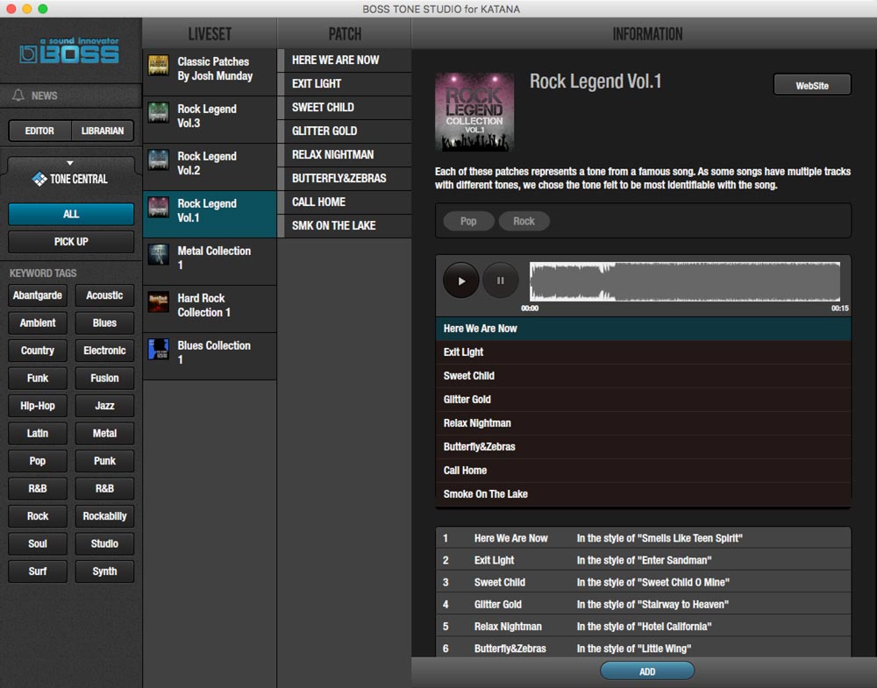Click the BOSS logo

pyautogui.click(x=69, y=51)
